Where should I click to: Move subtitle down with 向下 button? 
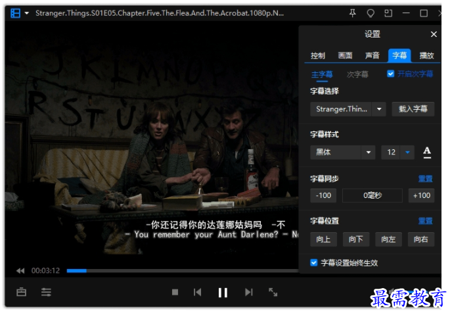coord(356,239)
